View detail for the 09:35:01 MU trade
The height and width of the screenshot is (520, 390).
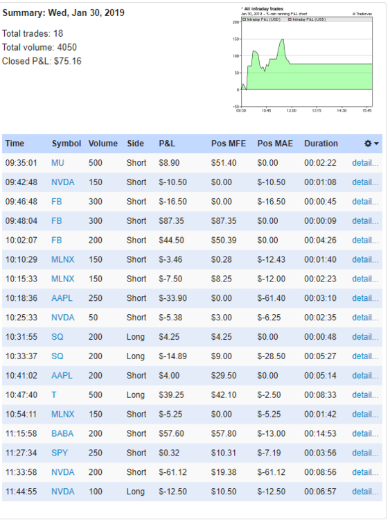[365, 163]
